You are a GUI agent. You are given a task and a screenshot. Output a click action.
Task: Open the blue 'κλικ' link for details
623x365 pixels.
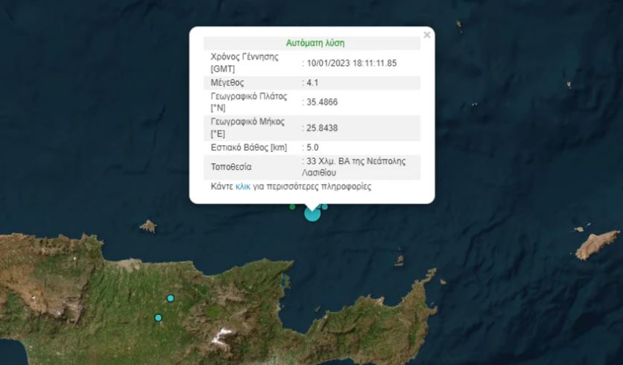tap(243, 187)
